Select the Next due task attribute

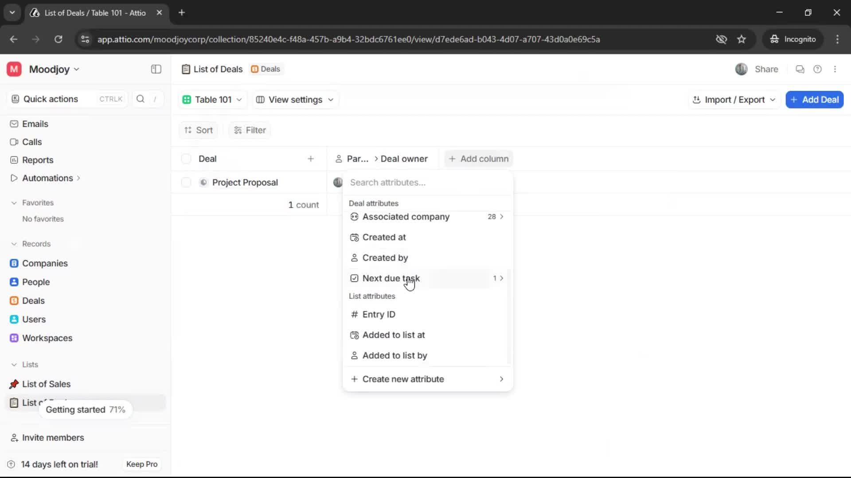point(390,278)
